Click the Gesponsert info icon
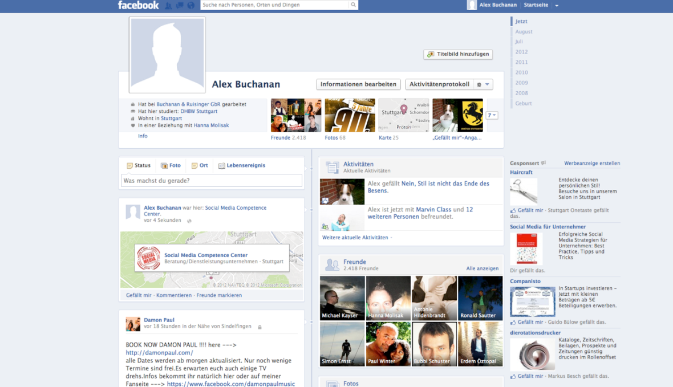This screenshot has width=673, height=387. [544, 163]
